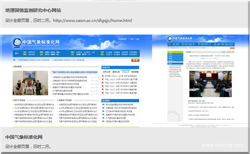Open 公众留言 in the homepage nav bar

(109, 52)
